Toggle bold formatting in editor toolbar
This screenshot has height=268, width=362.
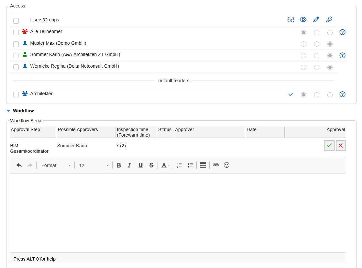click(119, 165)
